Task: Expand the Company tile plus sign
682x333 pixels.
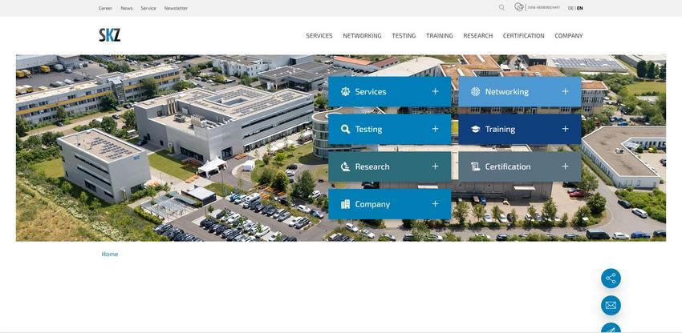Action: (435, 204)
